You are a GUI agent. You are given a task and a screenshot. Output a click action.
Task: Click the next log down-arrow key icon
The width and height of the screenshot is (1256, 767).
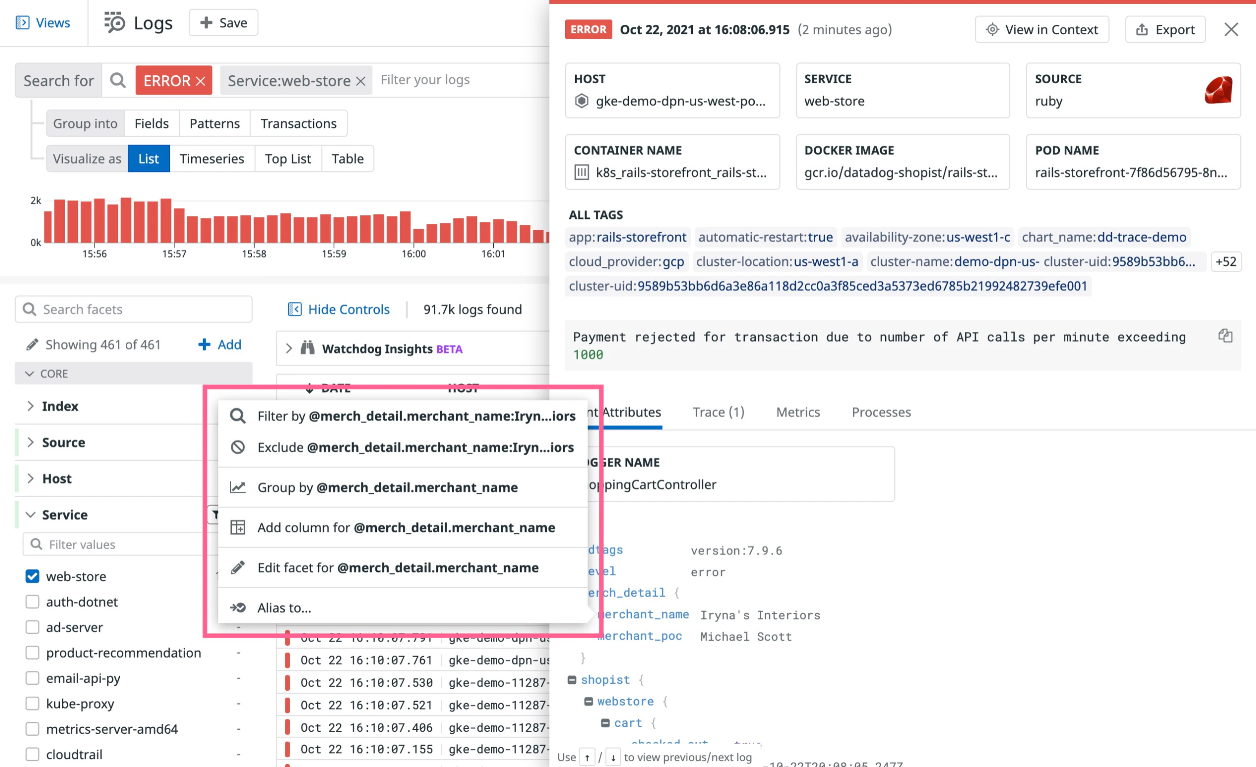pos(613,757)
